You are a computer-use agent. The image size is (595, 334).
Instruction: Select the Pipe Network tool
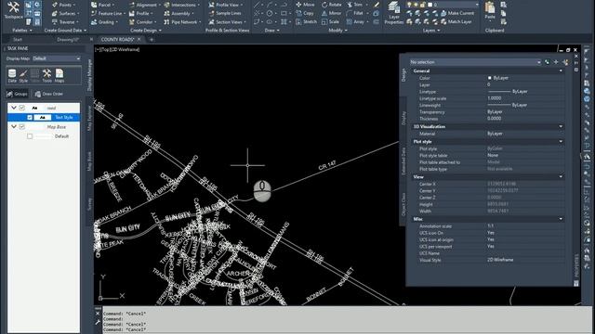click(181, 22)
